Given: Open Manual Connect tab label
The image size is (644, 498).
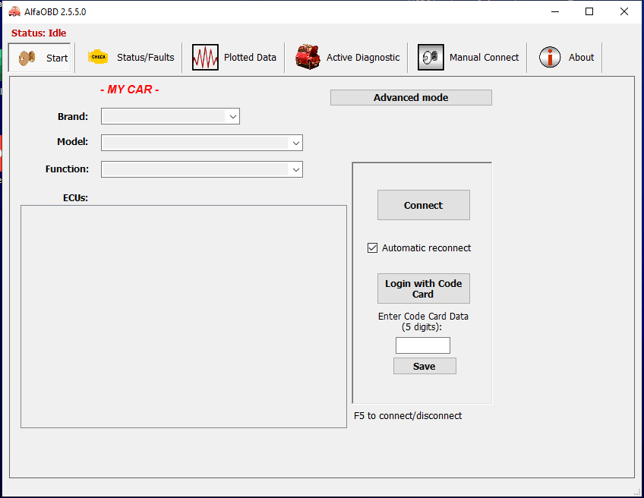Looking at the screenshot, I should [484, 58].
